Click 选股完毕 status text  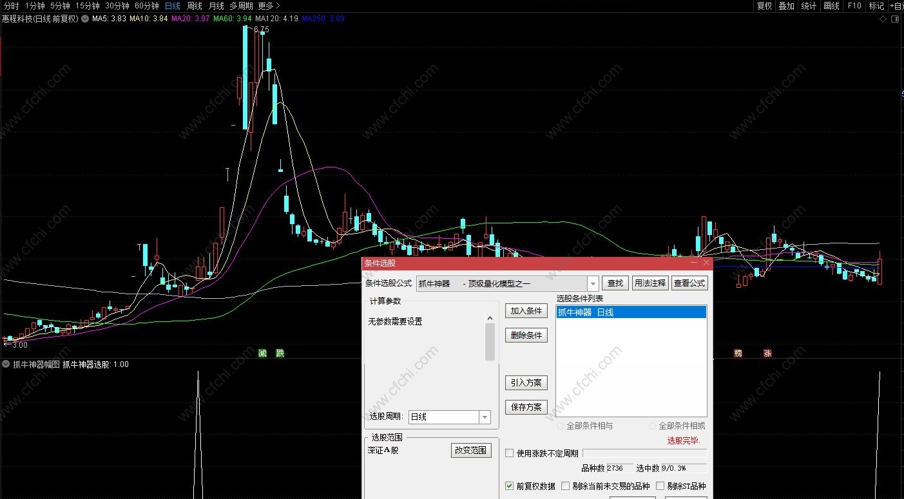click(684, 440)
